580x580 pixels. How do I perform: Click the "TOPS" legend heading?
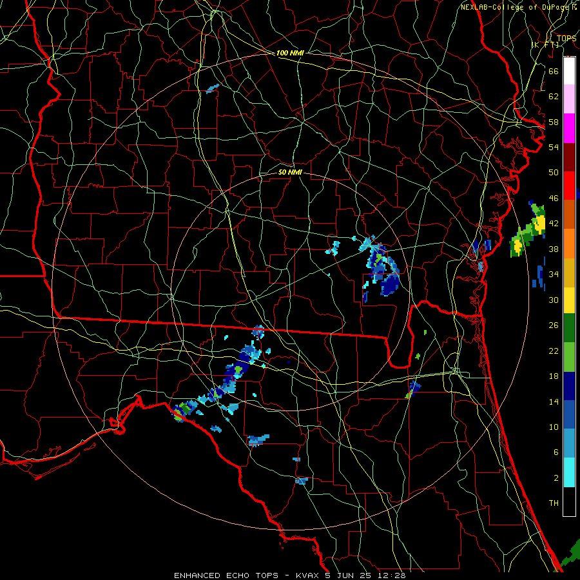566,39
